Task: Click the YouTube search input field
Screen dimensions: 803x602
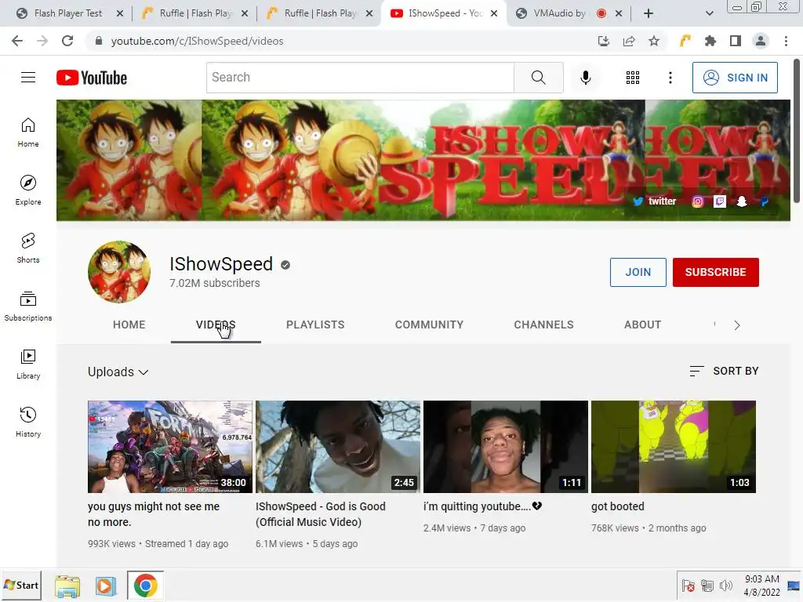Action: 360,78
